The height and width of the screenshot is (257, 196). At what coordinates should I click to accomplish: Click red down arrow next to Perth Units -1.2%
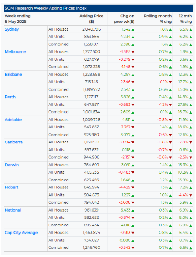click(170, 105)
